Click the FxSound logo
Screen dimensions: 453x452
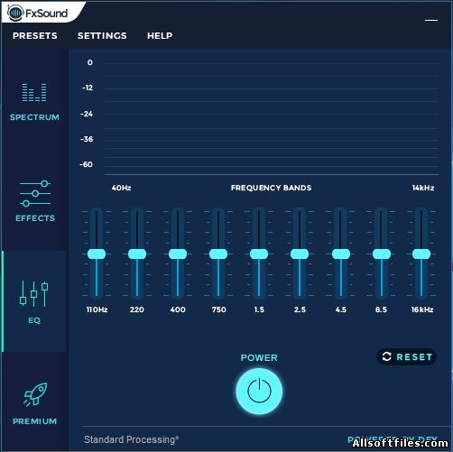37,13
